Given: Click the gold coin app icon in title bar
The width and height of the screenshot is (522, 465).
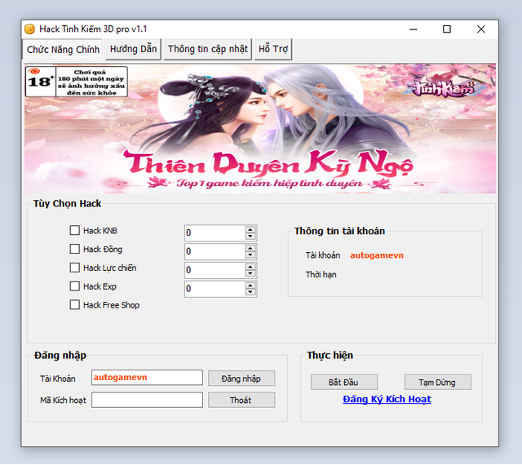Looking at the screenshot, I should [x=29, y=29].
